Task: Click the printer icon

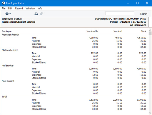Action: [36, 14]
